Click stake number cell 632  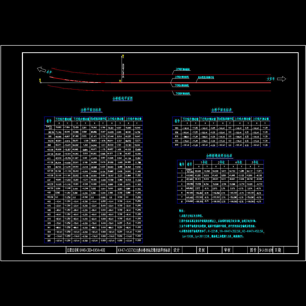pos(177,141)
